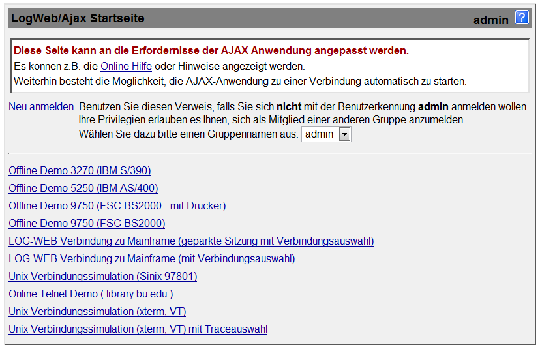
Task: Open Offline Demo 3270 (IBM S/390)
Action: click(x=80, y=170)
